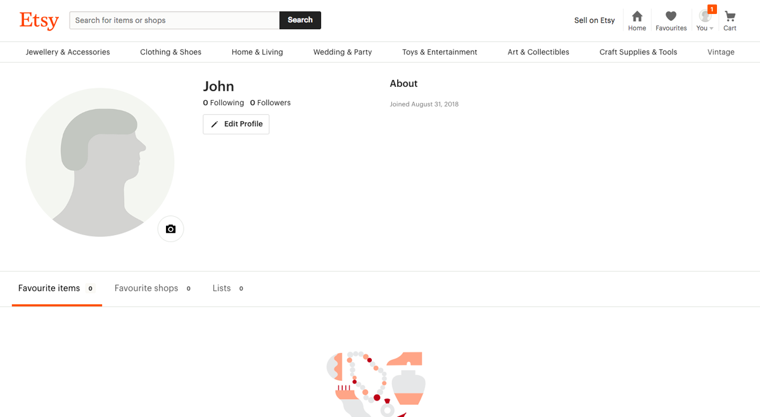Click the Edit Profile button

click(x=236, y=124)
